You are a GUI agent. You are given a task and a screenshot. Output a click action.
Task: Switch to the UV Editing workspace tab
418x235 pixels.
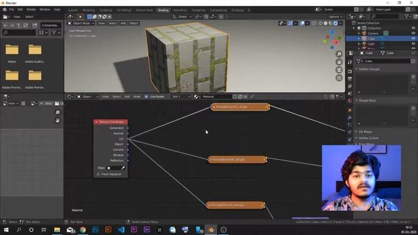tap(123, 10)
